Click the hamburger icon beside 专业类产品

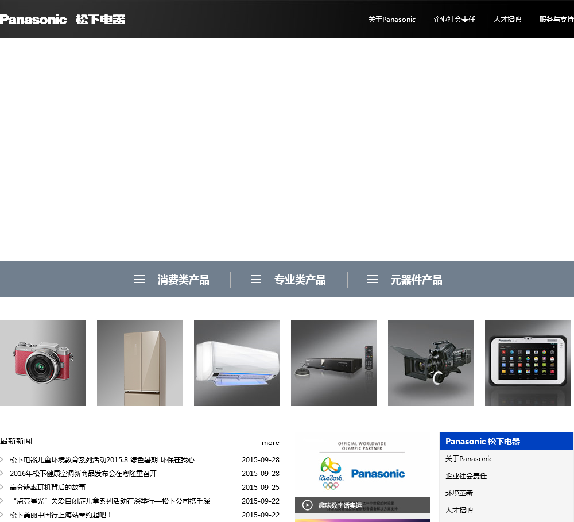point(256,279)
